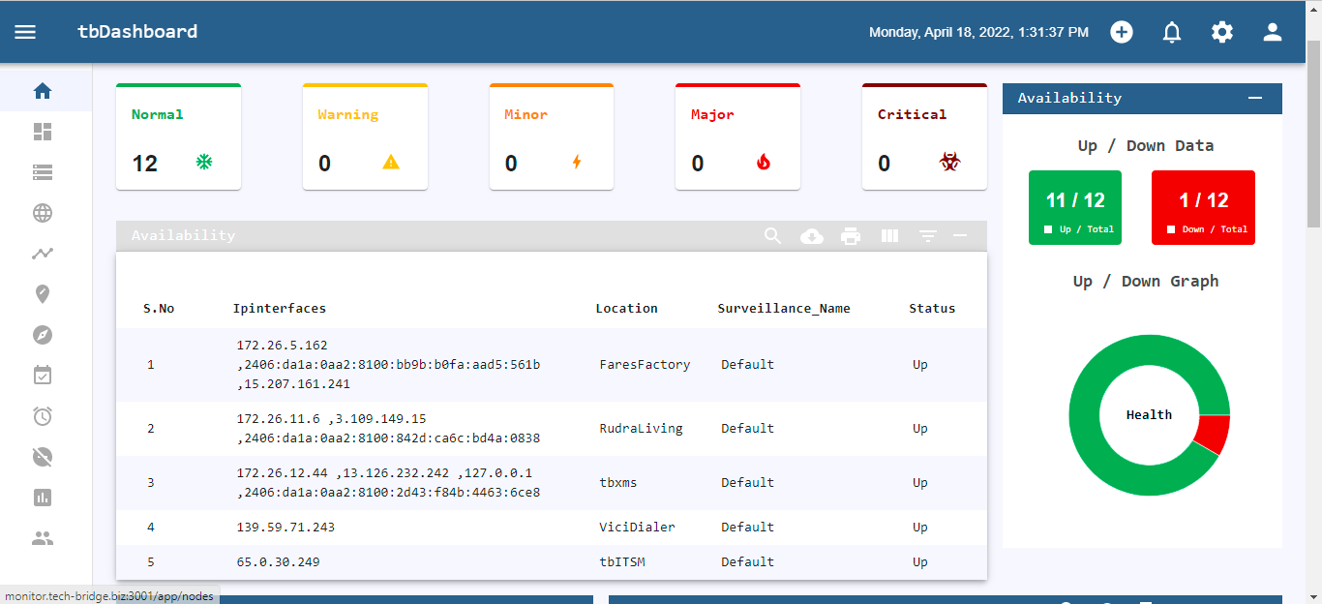Viewport: 1322px width, 604px height.
Task: Select the dashboard grid icon in sidebar
Action: coord(43,131)
